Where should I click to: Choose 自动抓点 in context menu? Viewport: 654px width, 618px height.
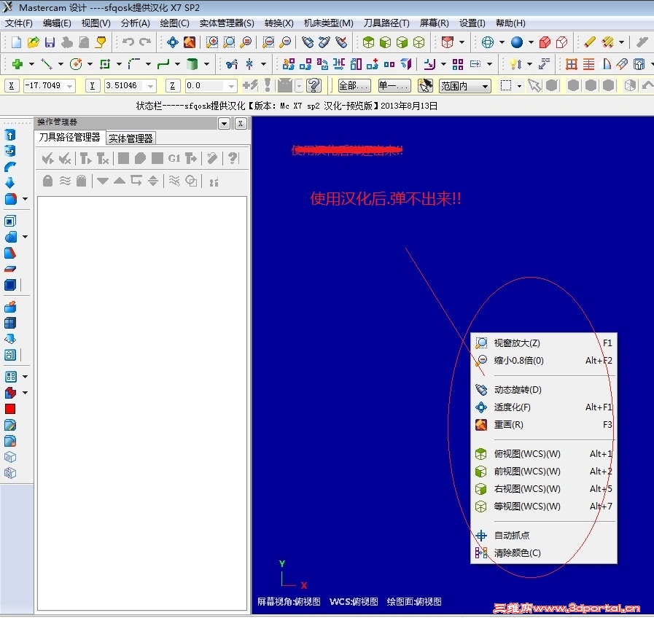point(543,536)
